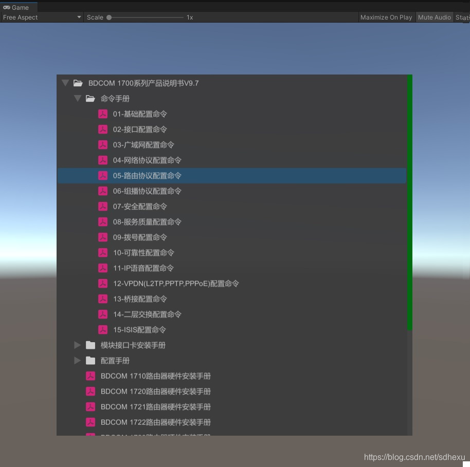Click the PDF icon for 06-组播协议配置命令

click(103, 191)
